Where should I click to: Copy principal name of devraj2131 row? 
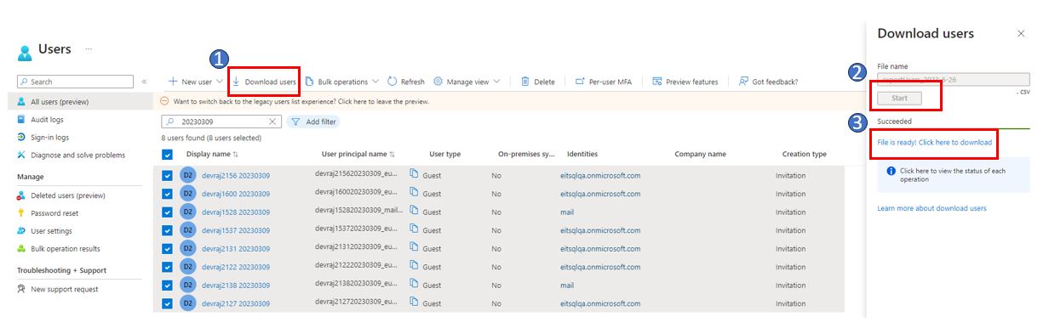[415, 247]
